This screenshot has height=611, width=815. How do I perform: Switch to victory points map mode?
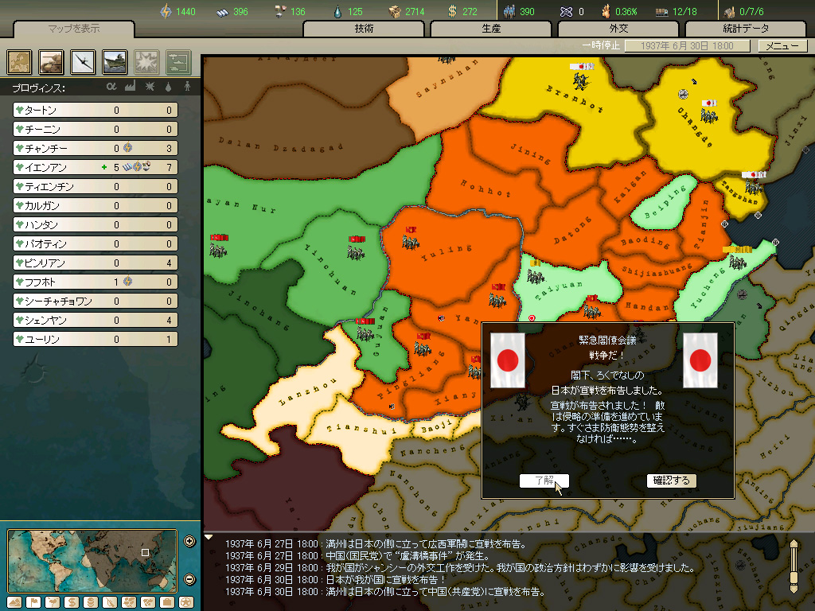186,602
